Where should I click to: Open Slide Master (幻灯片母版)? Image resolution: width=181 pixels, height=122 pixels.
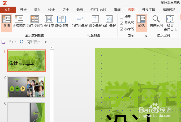pos(80,22)
